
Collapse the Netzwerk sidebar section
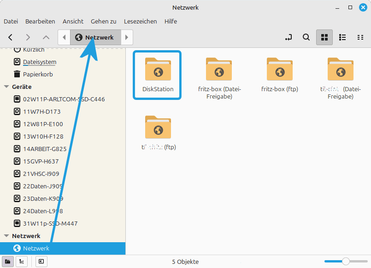tap(6, 236)
